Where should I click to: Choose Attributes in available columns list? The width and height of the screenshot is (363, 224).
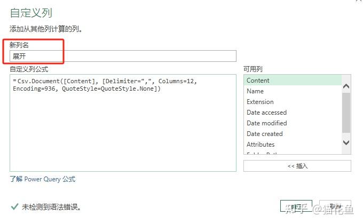pos(261,145)
